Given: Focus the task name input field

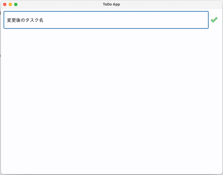Looking at the screenshot, I should click(106, 20).
